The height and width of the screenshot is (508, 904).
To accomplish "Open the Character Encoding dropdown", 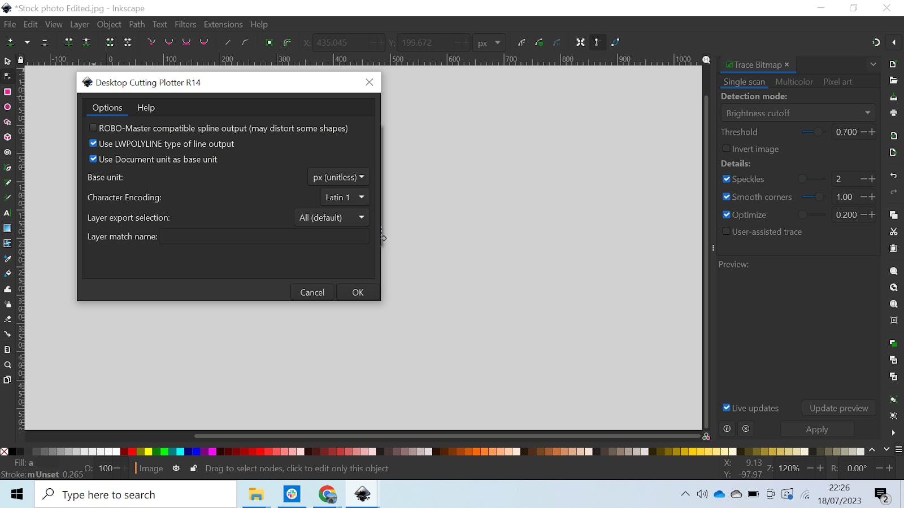I will 344,197.
